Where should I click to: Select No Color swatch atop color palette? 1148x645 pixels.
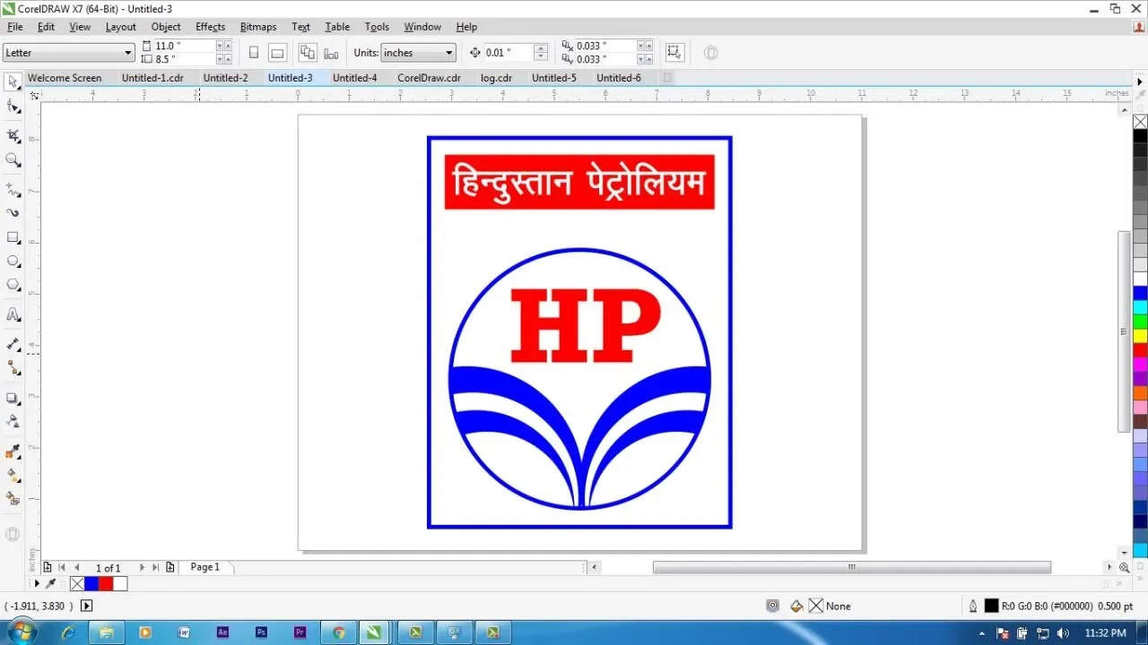click(x=1140, y=122)
